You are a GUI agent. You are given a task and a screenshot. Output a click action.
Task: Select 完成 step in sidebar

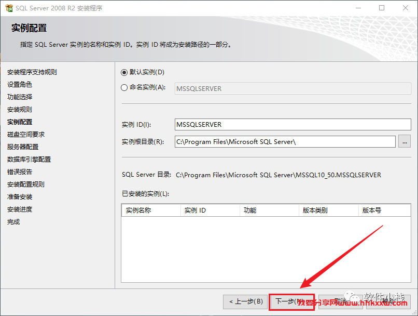[x=13, y=222]
